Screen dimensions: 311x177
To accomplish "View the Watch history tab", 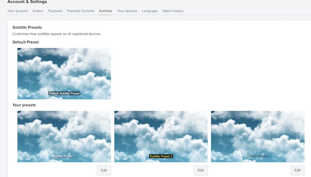I will (173, 11).
